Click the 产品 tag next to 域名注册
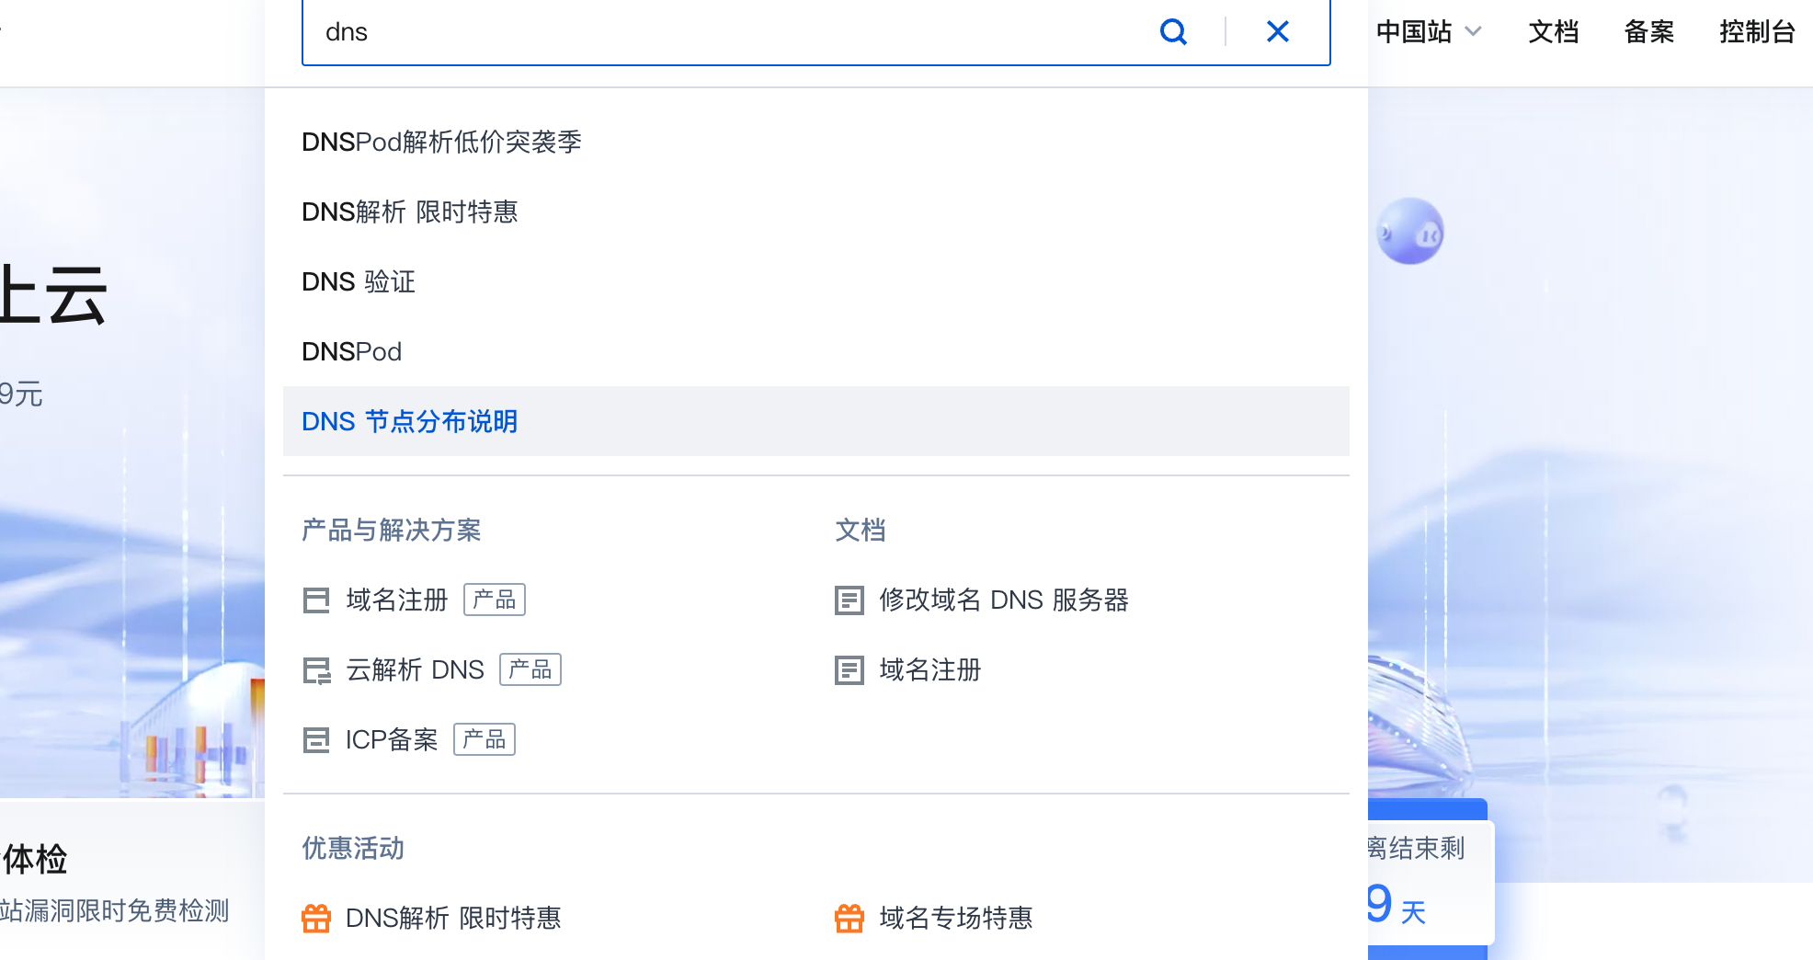The image size is (1813, 960). [x=495, y=600]
